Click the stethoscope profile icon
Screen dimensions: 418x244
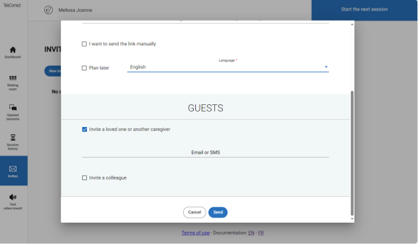pos(48,10)
